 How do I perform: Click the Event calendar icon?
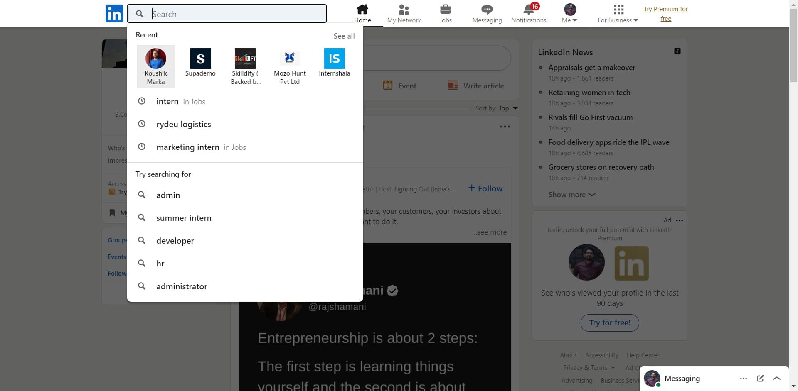388,85
